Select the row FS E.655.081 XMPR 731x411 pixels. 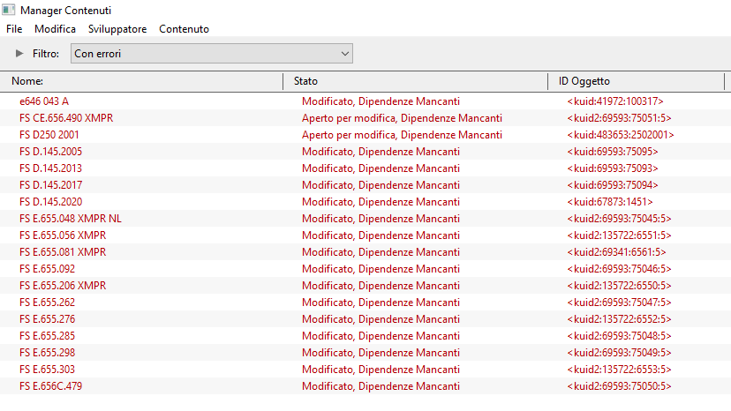365,252
